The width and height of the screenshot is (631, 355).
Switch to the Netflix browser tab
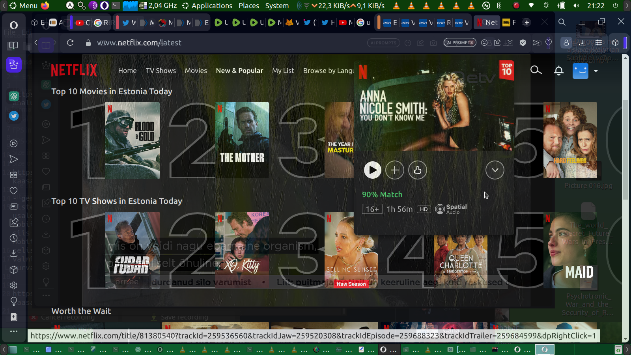(487, 22)
